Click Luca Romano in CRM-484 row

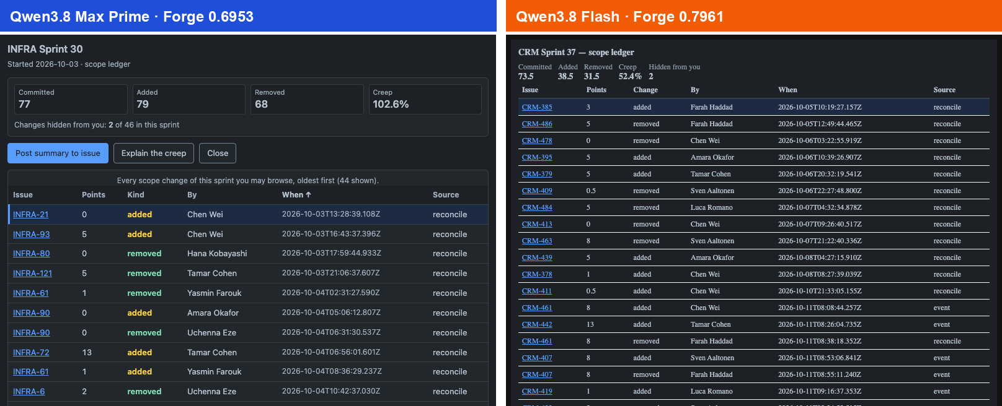(712, 207)
